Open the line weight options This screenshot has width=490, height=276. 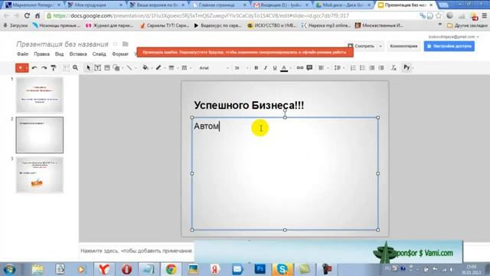tap(171, 67)
